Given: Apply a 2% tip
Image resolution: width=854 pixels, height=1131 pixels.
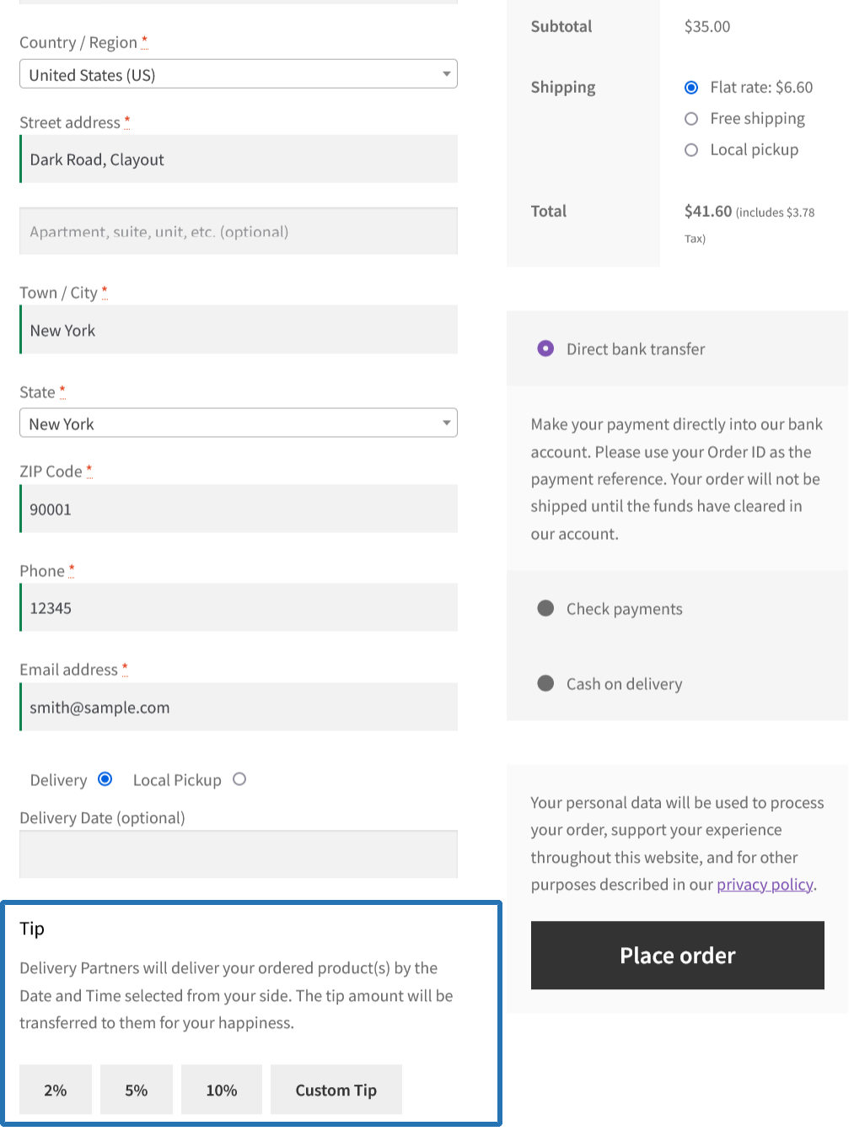Looking at the screenshot, I should coord(55,1090).
